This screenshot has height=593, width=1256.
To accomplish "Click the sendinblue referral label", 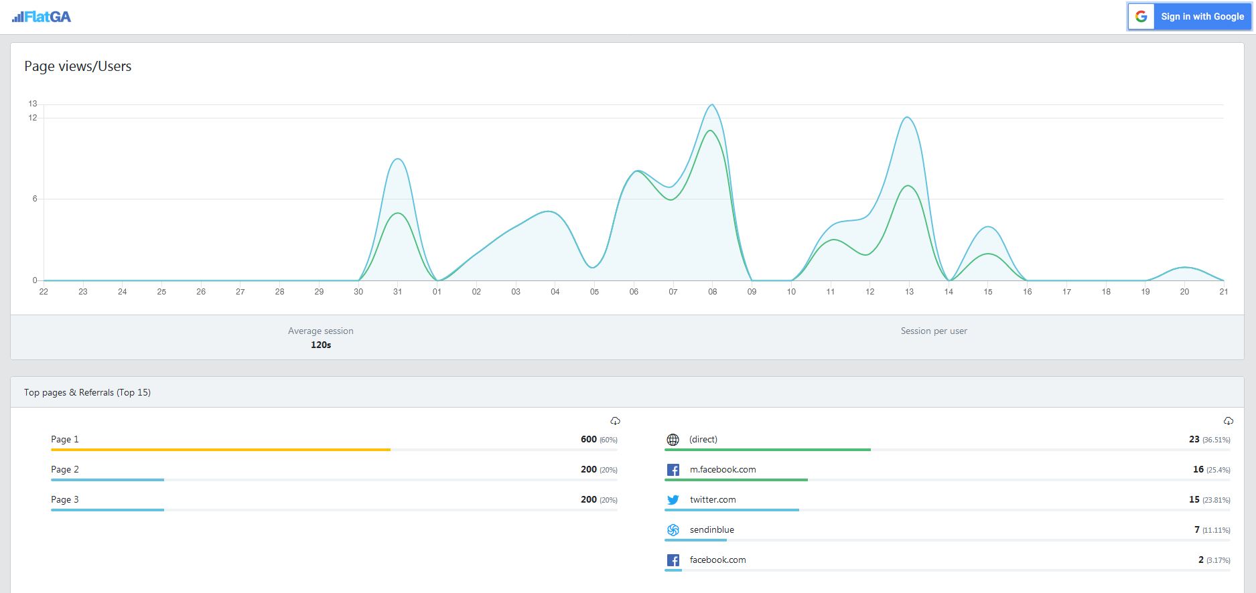I will click(x=712, y=529).
